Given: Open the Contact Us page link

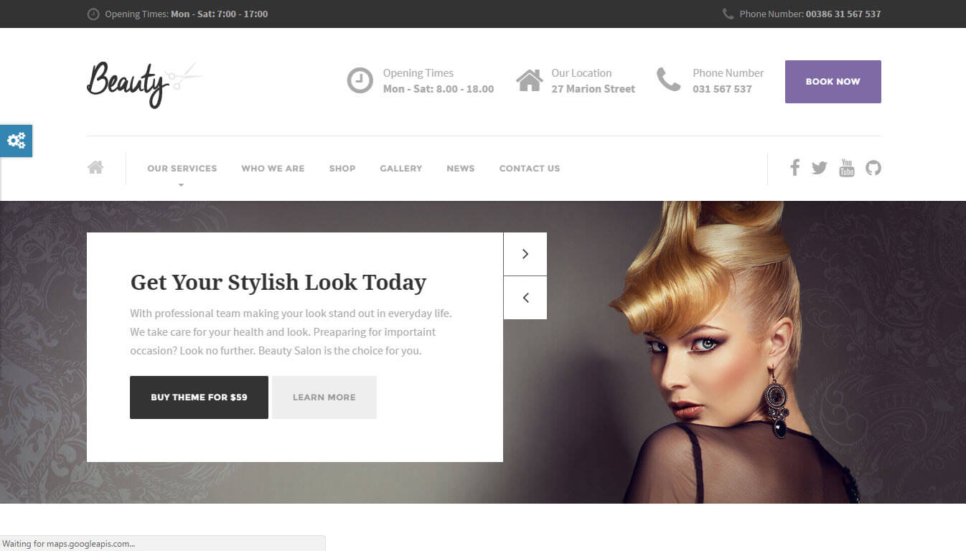Looking at the screenshot, I should coord(529,169).
